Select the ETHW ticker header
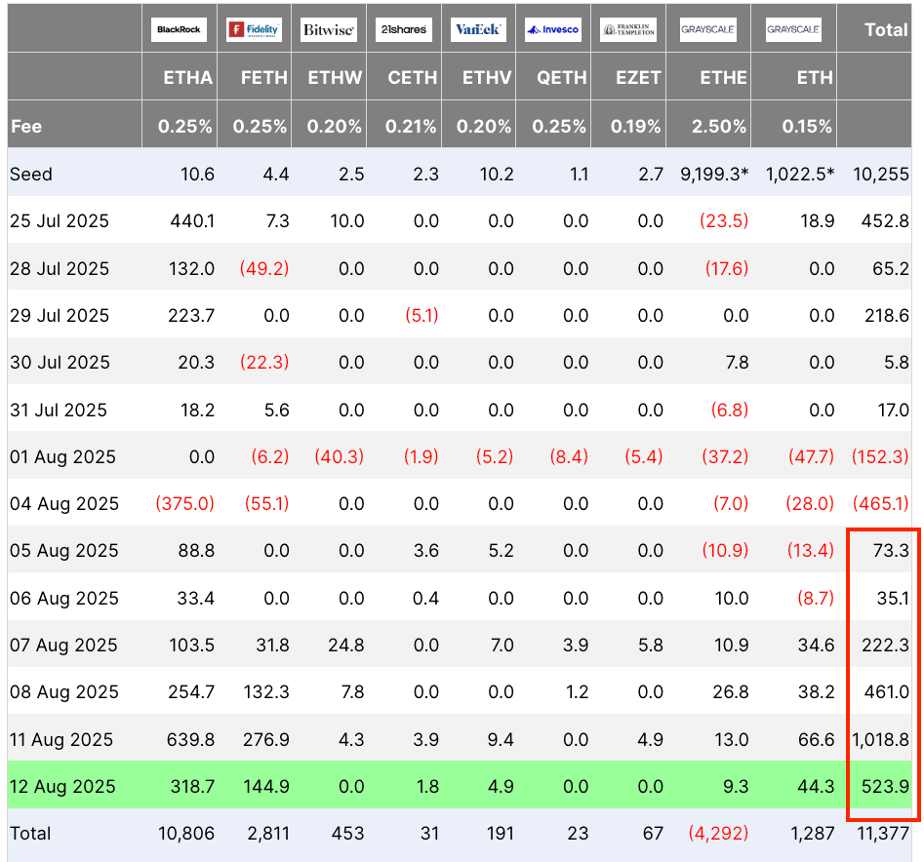924x862 pixels. click(x=336, y=78)
